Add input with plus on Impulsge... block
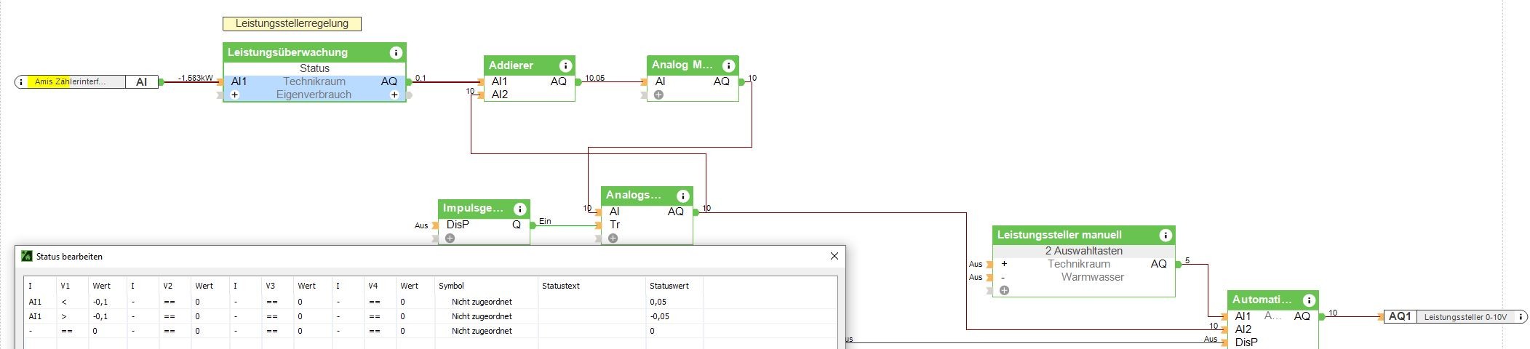 450,238
